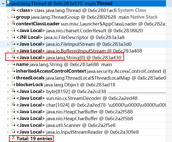Expand the contextClassLoader entry

click(x=8, y=24)
